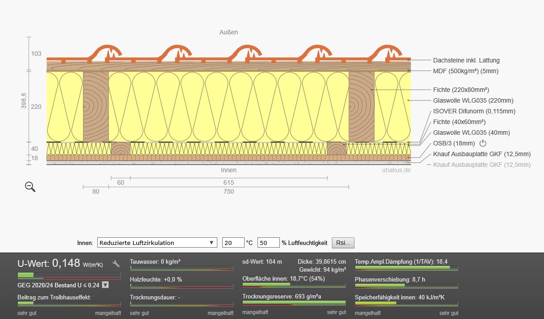The image size is (544, 319).
Task: Click the Phasenverschiebung: 8,7 h readout
Action: 390,279
